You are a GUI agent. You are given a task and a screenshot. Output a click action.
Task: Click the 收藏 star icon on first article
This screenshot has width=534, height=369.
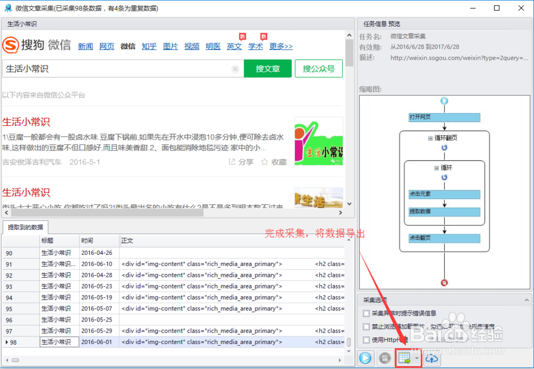(264, 162)
